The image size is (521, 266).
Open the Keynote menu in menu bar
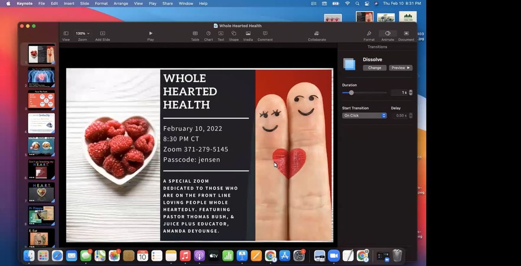pos(25,3)
